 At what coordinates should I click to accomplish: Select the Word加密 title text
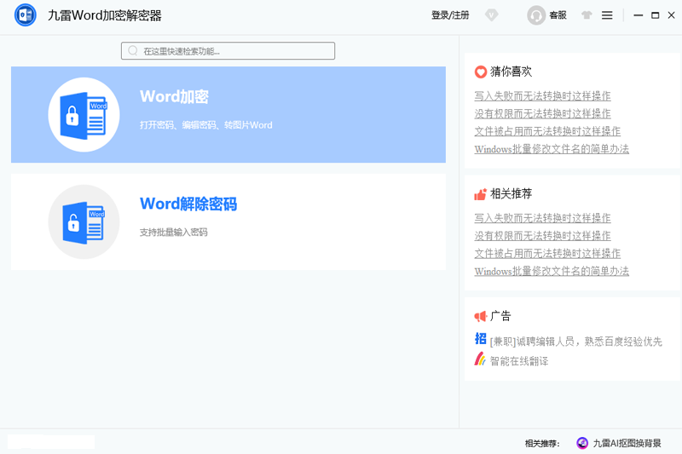174,97
